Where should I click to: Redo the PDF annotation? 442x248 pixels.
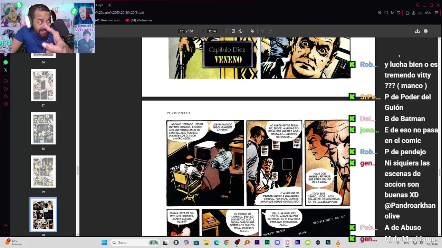[x=270, y=31]
